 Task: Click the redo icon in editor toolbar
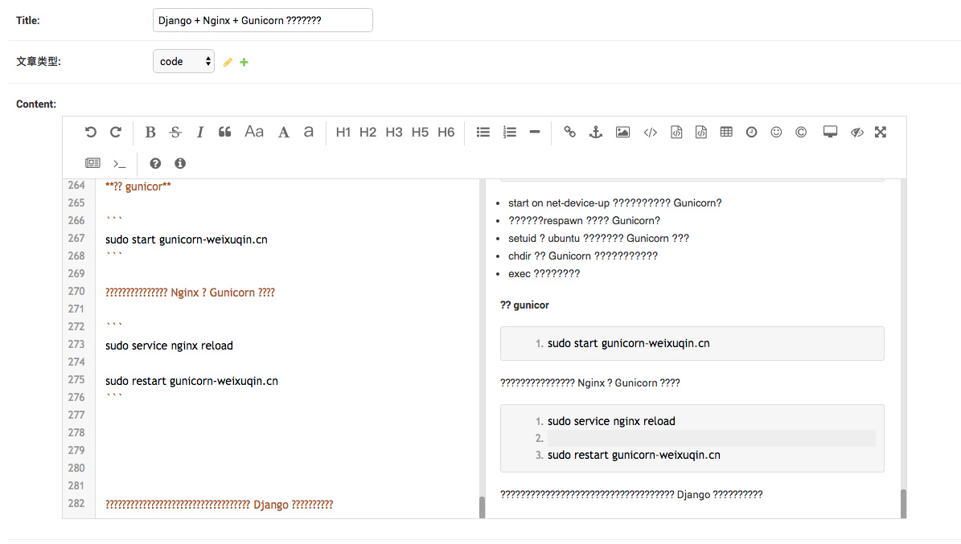(115, 133)
